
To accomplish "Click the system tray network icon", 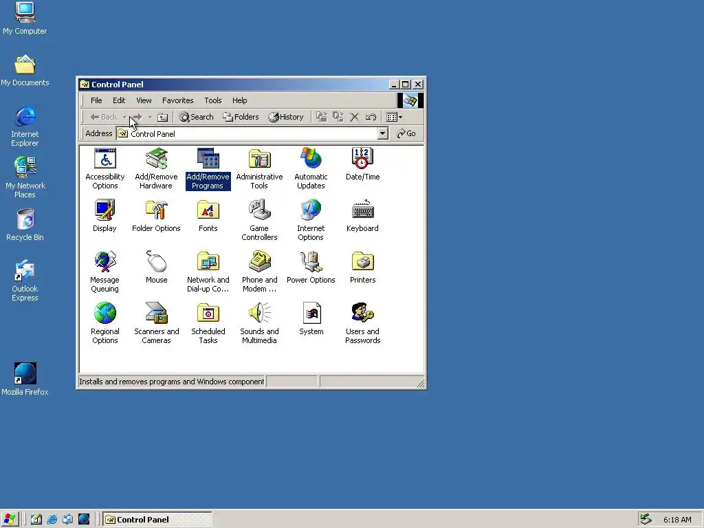I will tap(646, 520).
